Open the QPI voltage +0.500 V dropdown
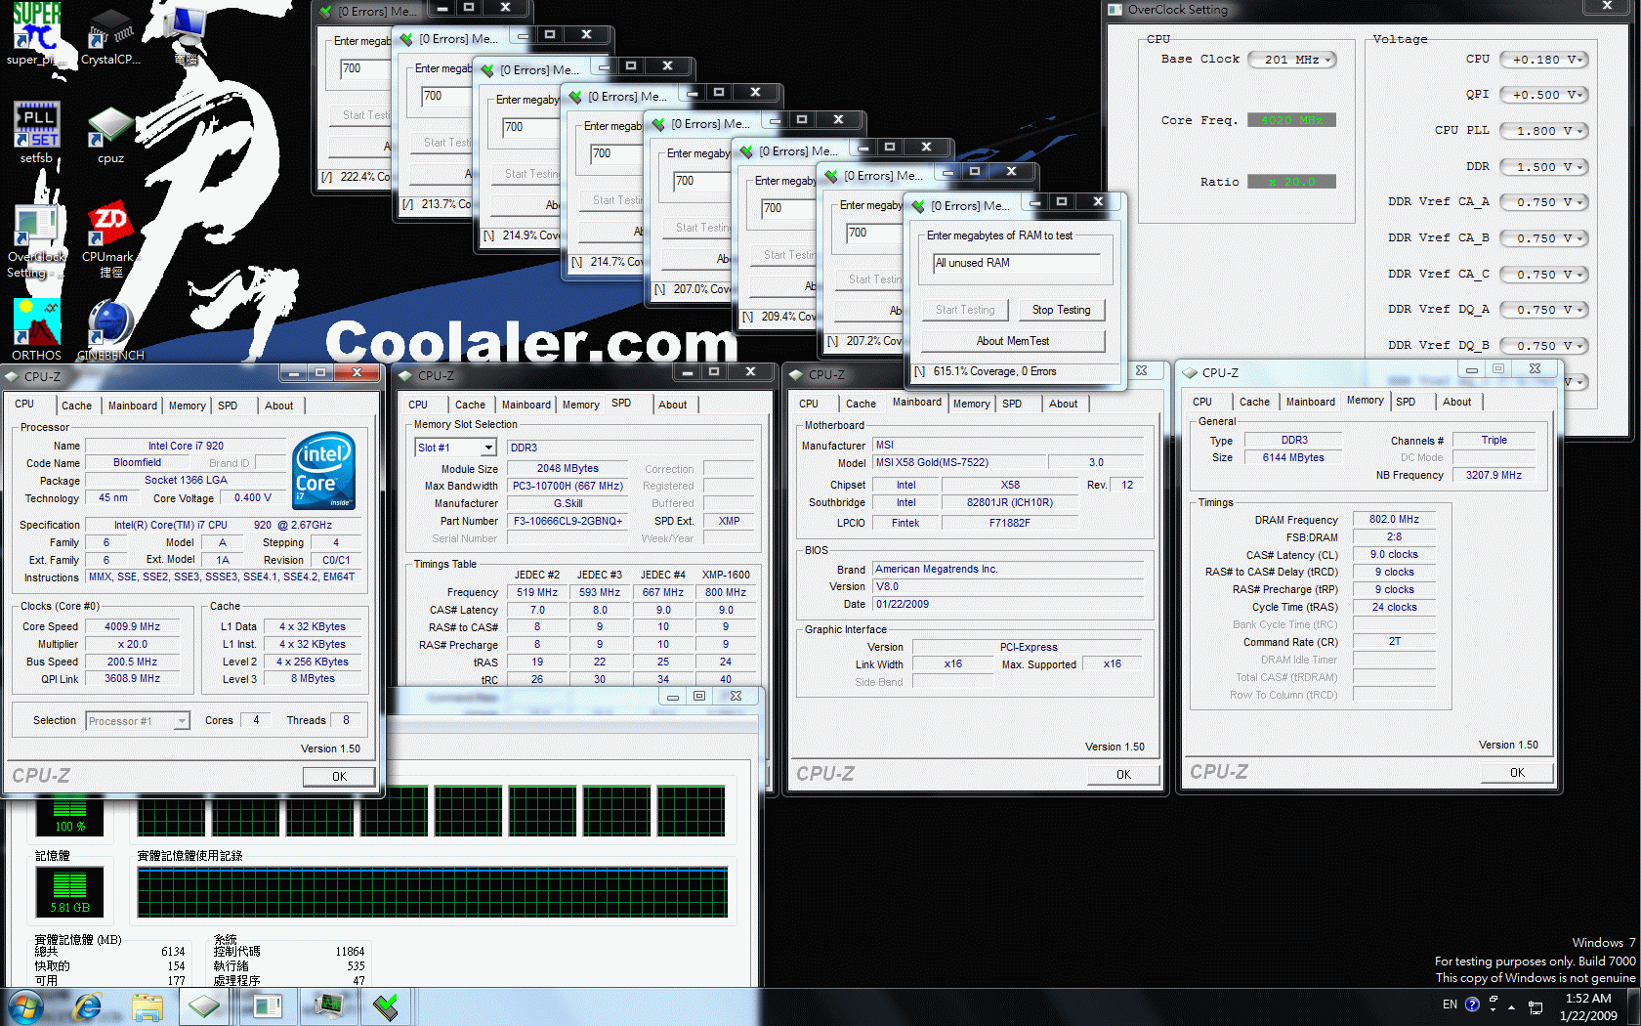1641x1026 pixels. coord(1543,95)
